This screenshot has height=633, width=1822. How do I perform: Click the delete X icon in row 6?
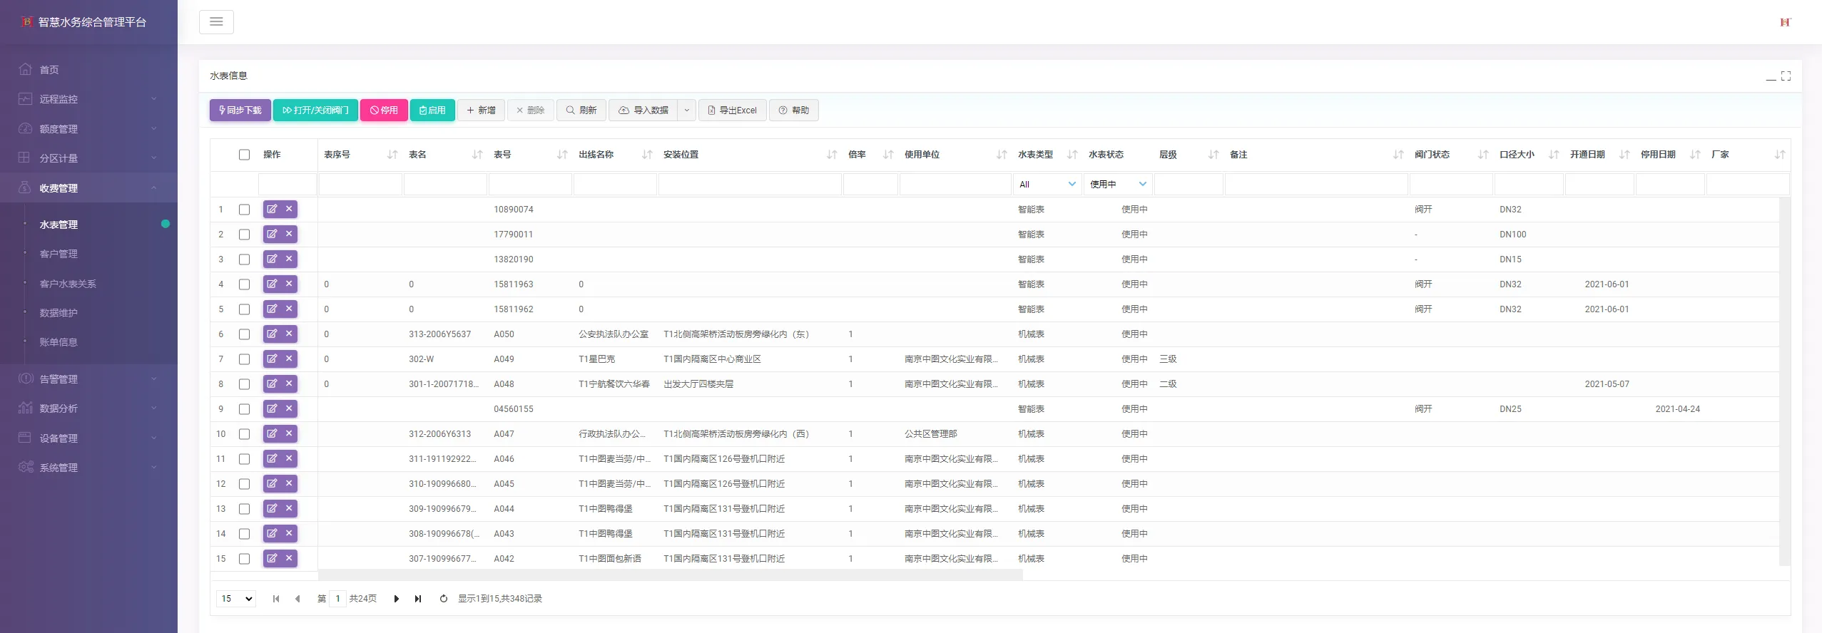(x=289, y=334)
